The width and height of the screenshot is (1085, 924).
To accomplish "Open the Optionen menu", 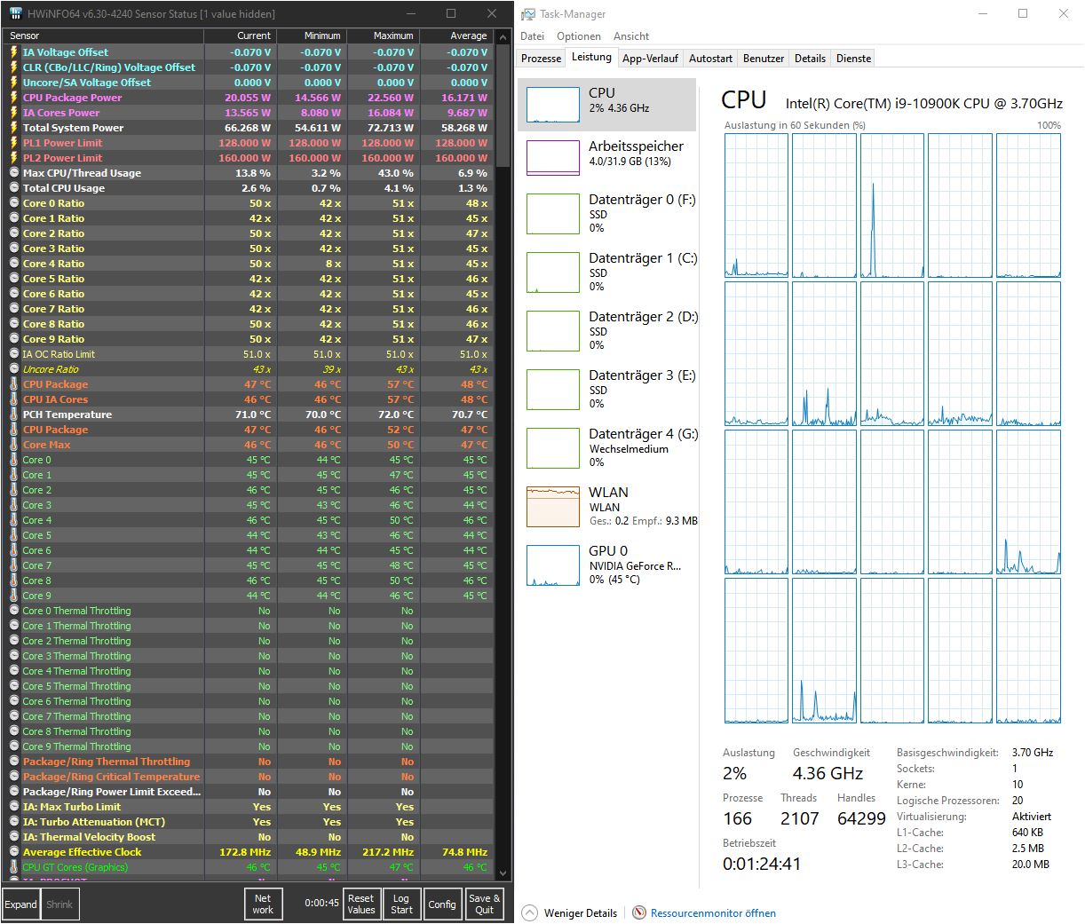I will 579,36.
